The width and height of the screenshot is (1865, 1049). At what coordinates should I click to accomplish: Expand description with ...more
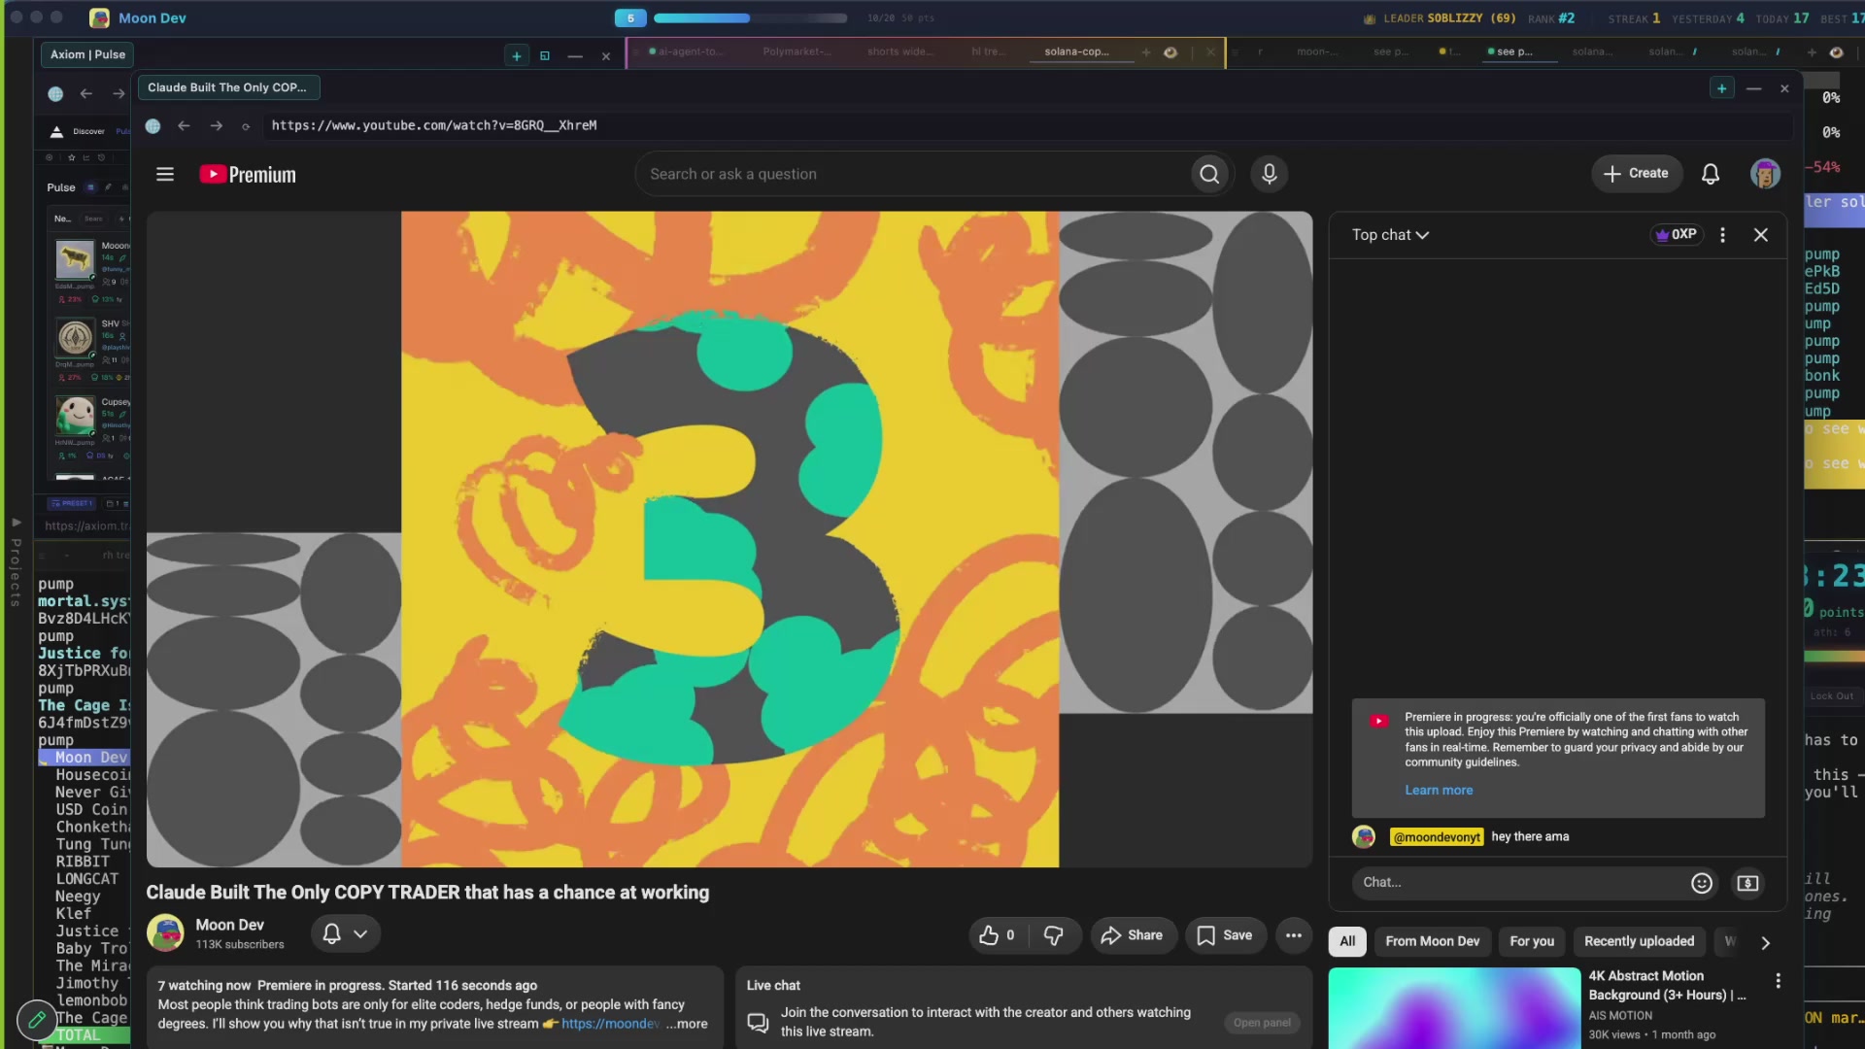687,1024
